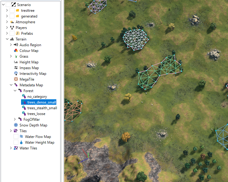228x182 pixels.
Task: Click the Water Height Map droplet icon
Action: coord(21,142)
